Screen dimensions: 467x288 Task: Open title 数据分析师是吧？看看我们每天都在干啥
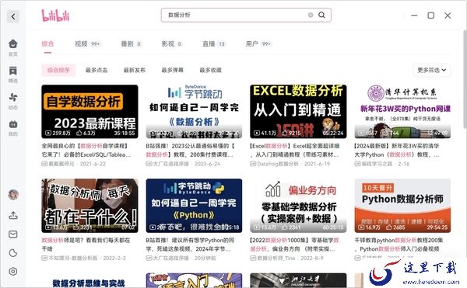click(86, 244)
